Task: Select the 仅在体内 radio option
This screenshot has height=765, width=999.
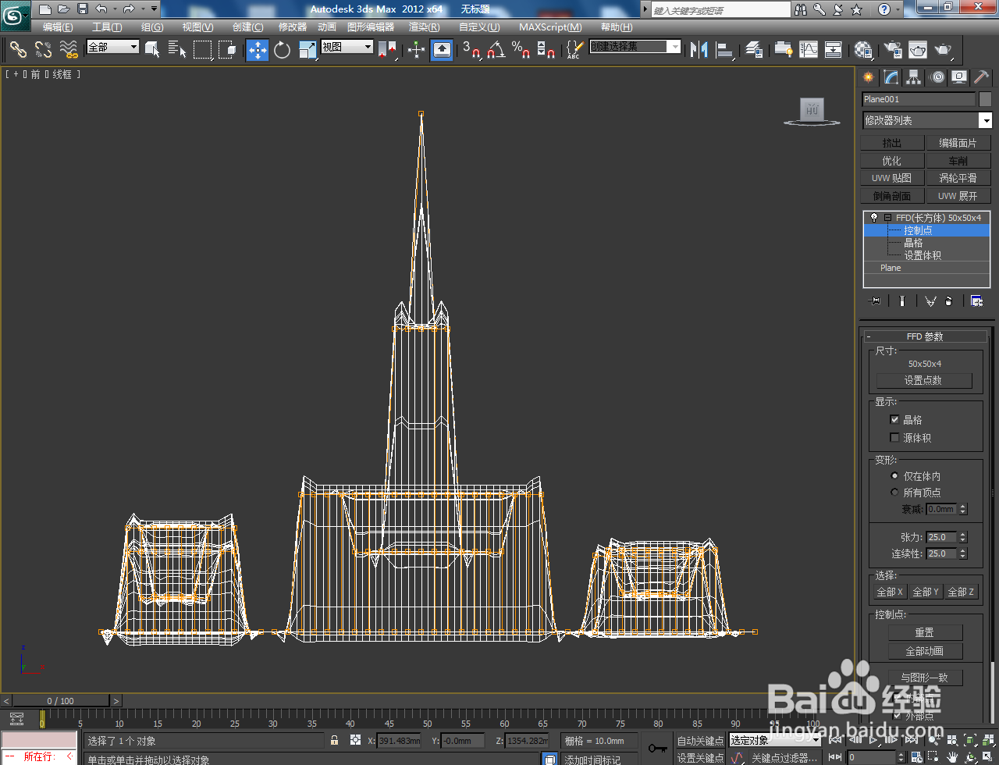Action: point(894,476)
